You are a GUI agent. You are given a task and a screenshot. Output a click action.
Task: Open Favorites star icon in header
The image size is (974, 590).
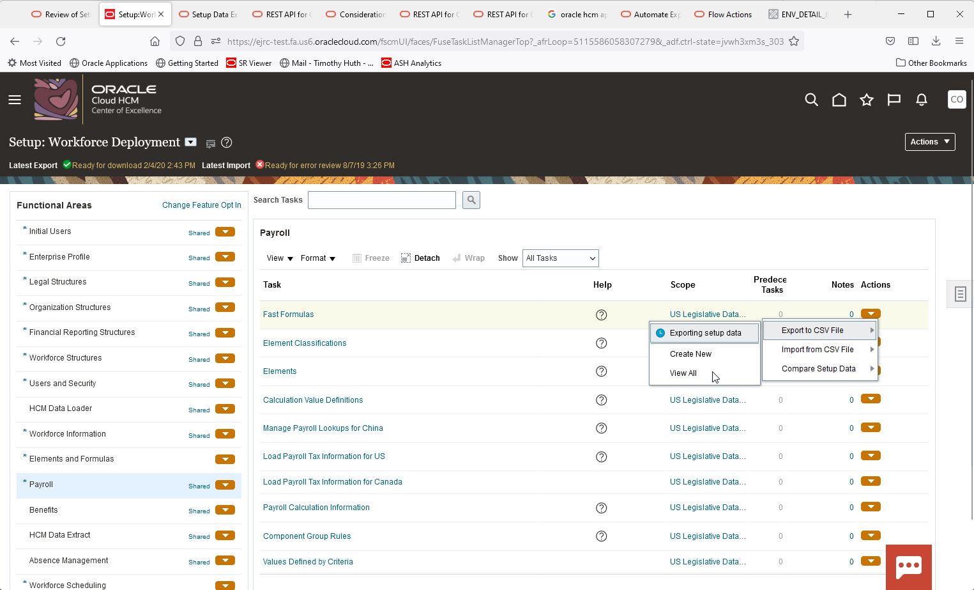(866, 100)
